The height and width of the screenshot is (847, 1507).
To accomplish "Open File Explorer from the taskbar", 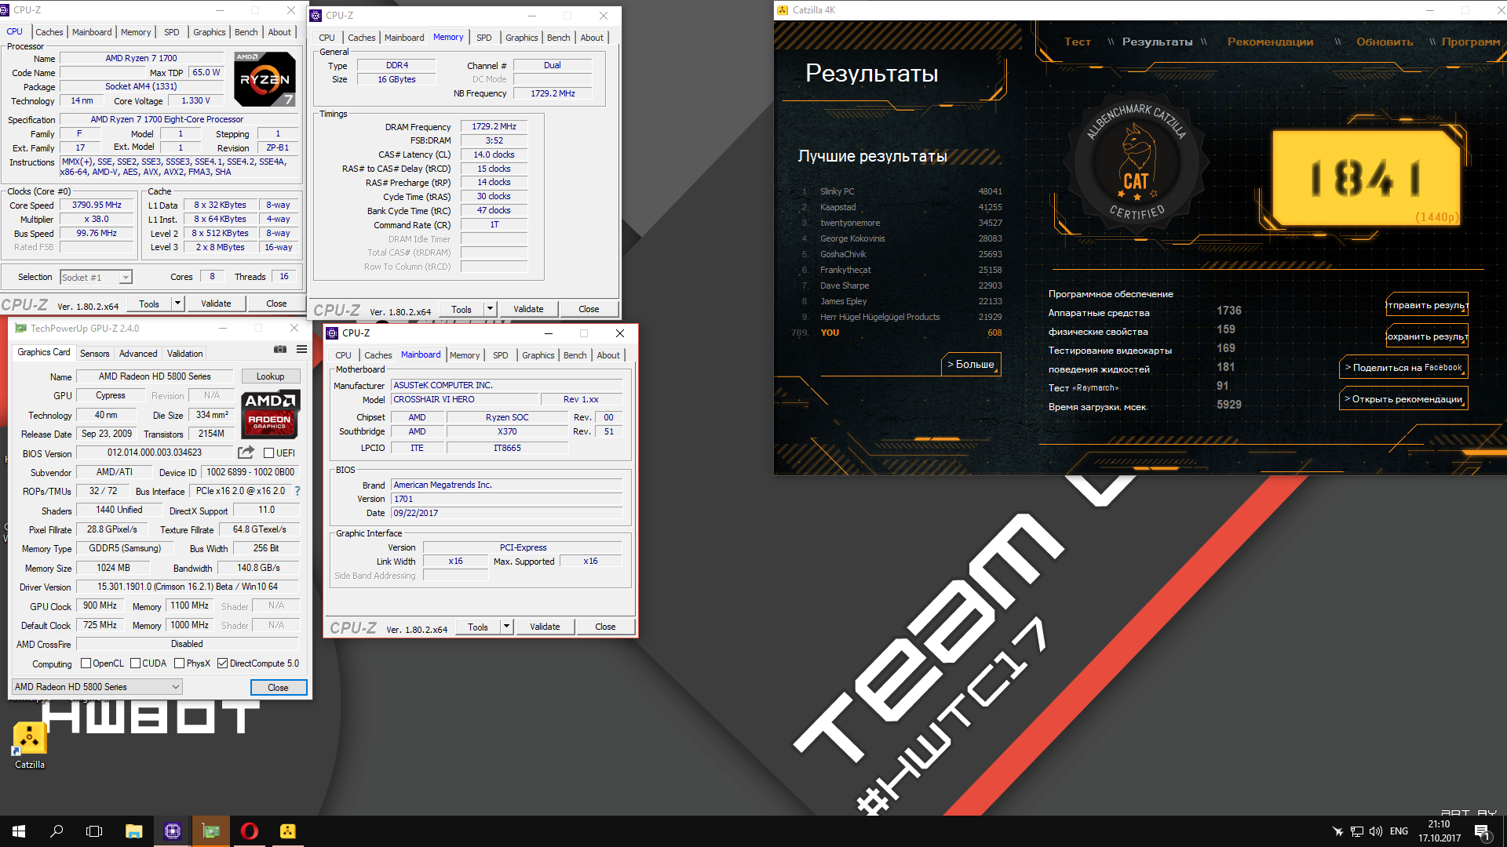I will [x=133, y=831].
